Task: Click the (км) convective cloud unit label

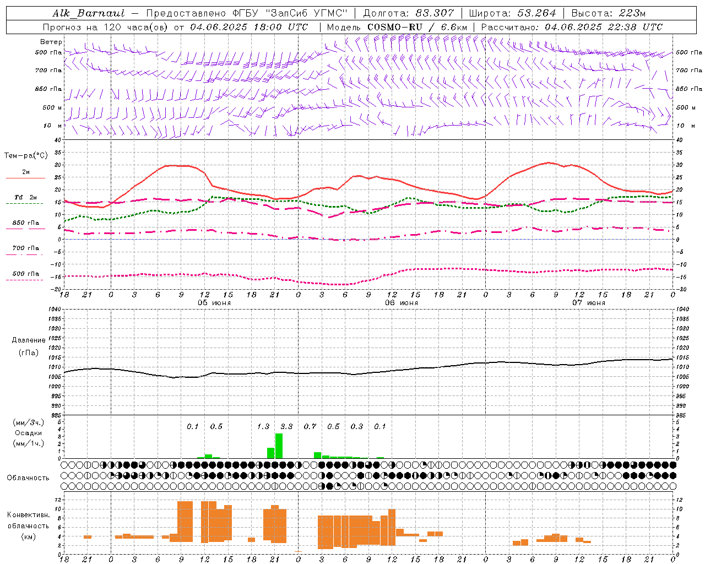Action: pyautogui.click(x=29, y=536)
